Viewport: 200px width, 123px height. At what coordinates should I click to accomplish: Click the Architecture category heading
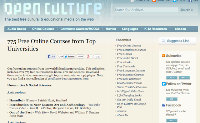[x=17, y=122]
